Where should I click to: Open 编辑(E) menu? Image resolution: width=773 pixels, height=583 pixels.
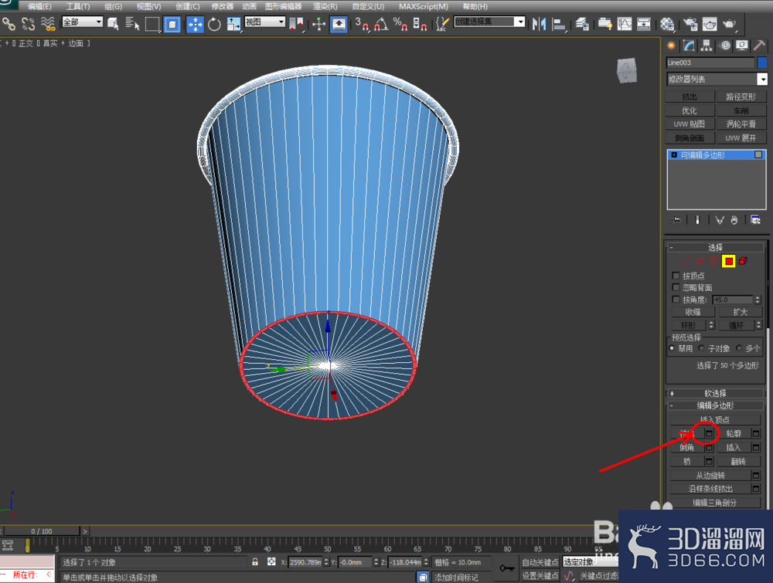point(39,6)
